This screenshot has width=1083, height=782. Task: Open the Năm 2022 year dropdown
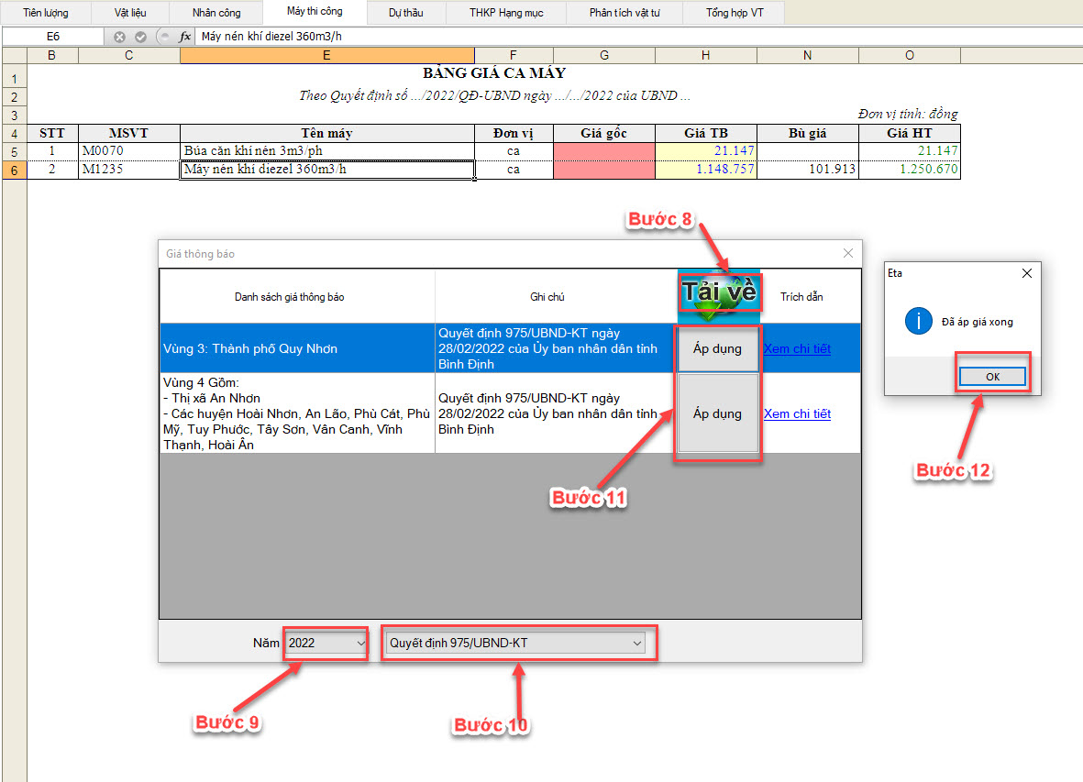(x=326, y=644)
